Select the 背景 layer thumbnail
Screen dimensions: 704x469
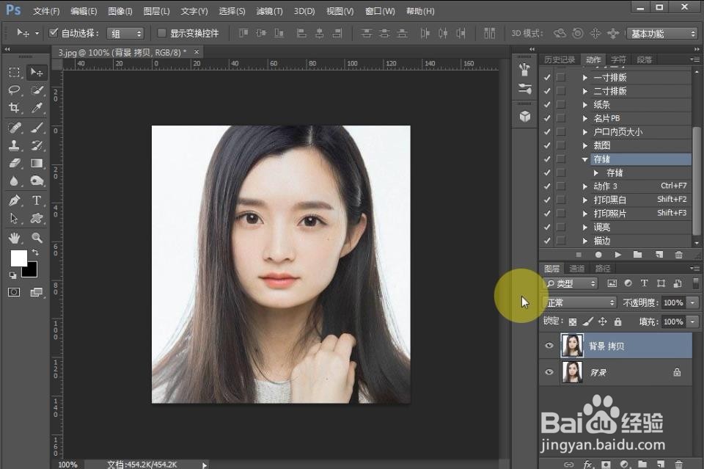[572, 372]
